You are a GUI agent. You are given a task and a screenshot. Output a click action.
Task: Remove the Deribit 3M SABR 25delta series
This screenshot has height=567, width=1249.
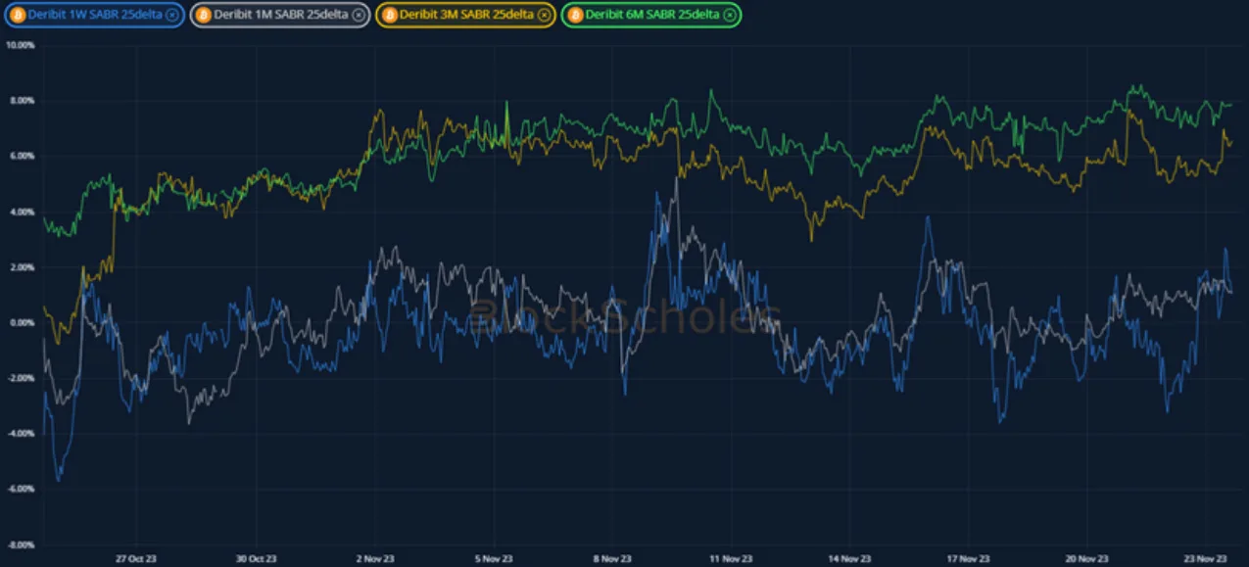pyautogui.click(x=544, y=15)
